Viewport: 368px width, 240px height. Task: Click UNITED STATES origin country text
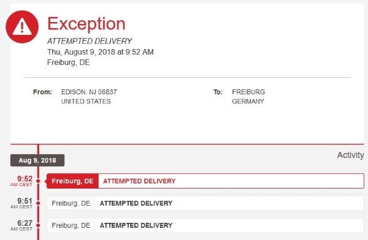86,101
